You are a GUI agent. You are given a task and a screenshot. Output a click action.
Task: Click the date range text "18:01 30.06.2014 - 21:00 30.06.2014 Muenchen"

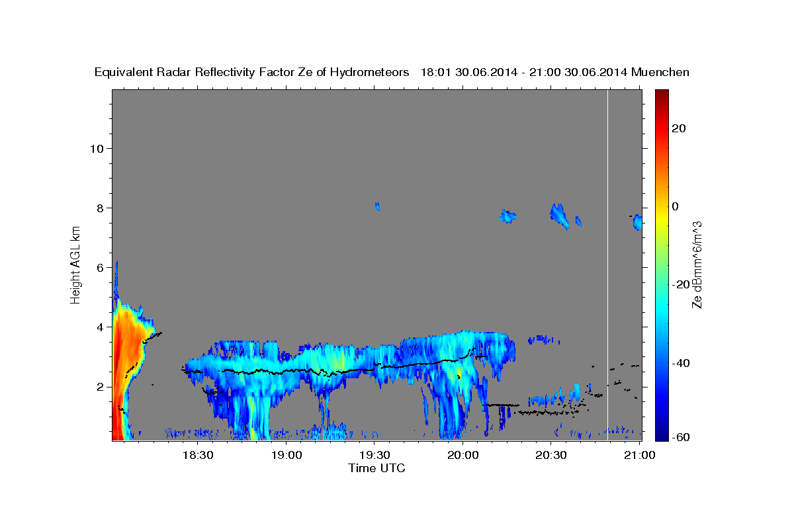[555, 73]
